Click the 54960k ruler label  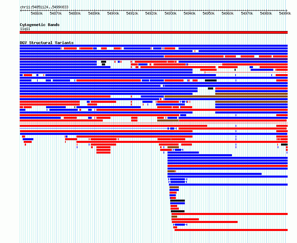click(228, 13)
